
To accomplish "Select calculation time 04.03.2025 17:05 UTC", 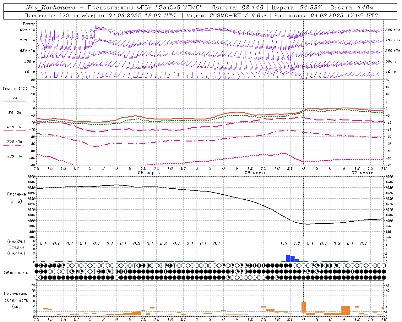I will click(344, 15).
